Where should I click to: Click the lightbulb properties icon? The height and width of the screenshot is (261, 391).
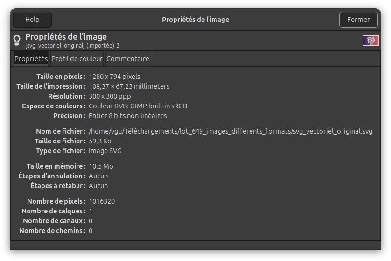17,40
